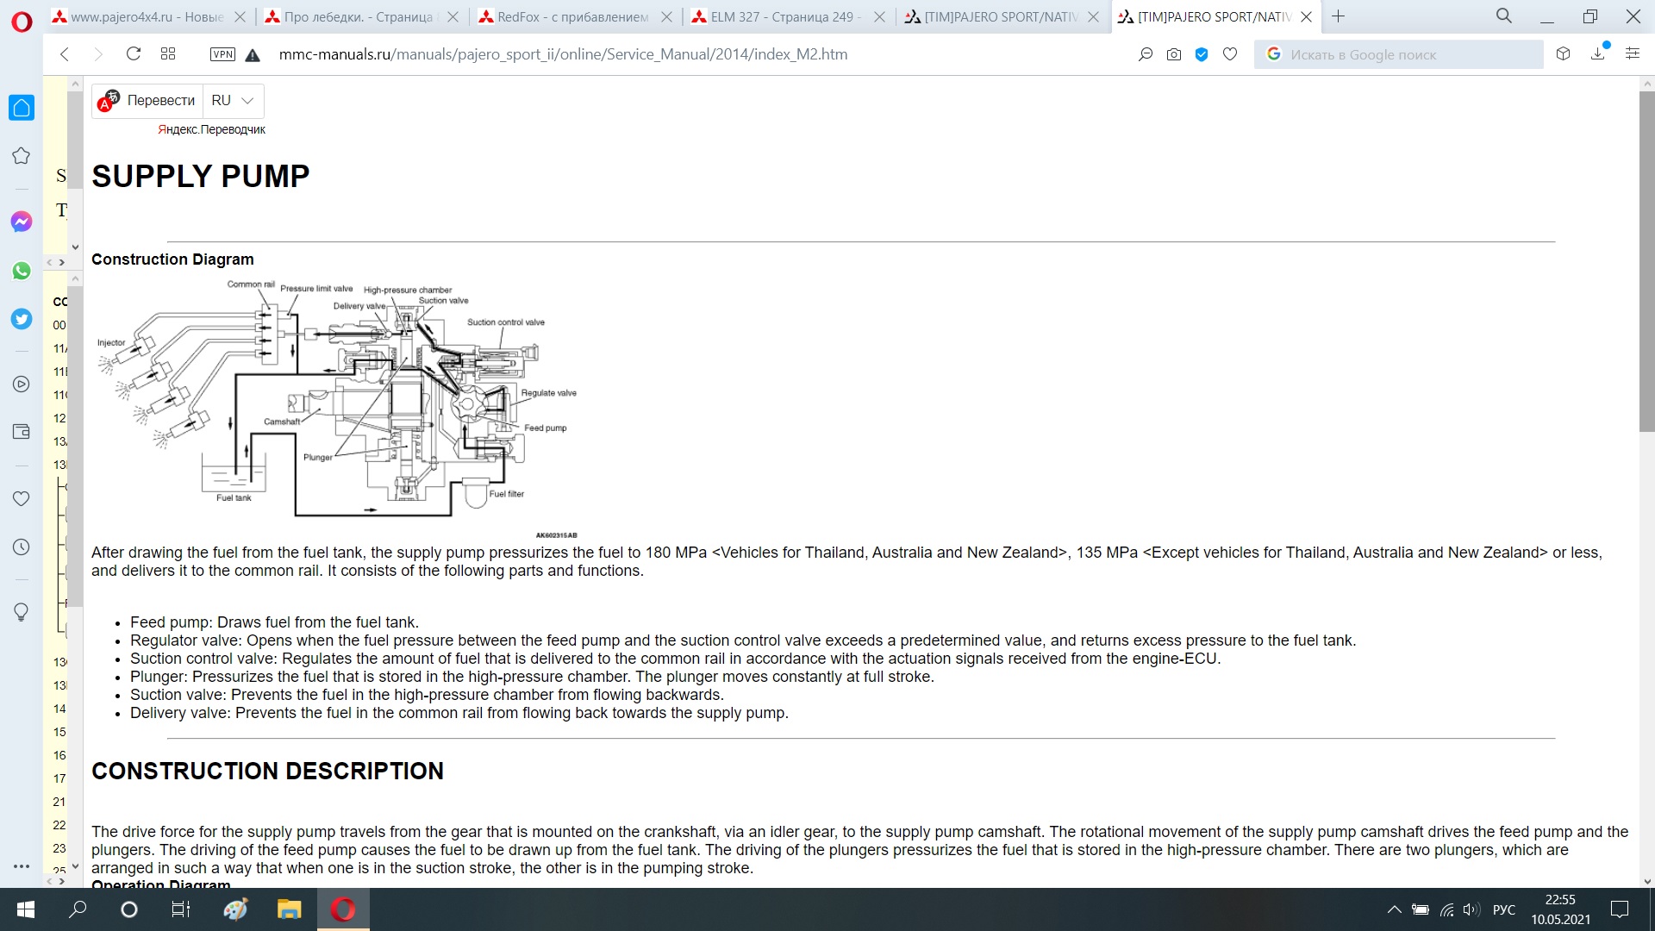Open WhatsApp sidebar panel
Screen dimensions: 1655x931
(x=22, y=271)
